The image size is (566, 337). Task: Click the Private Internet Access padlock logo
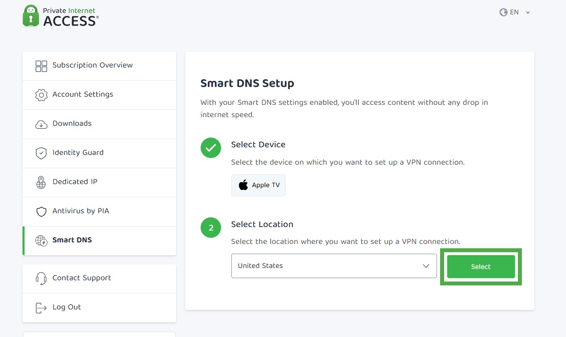point(31,16)
